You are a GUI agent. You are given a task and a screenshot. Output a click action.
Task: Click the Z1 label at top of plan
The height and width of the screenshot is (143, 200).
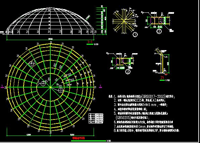[x=51, y=42]
